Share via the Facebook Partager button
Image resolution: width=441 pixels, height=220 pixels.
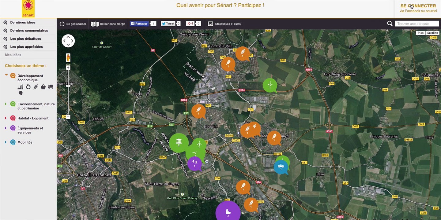click(139, 24)
